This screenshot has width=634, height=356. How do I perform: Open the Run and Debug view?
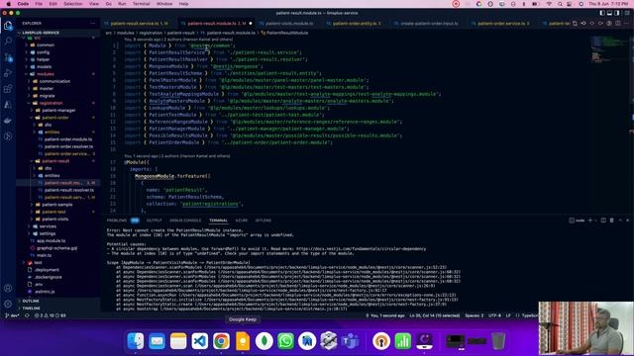8,73
